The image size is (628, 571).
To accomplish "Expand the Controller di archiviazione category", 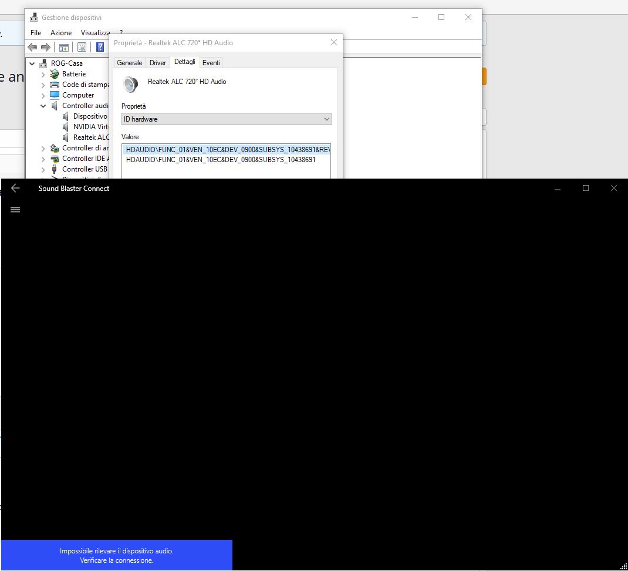I will coord(43,149).
